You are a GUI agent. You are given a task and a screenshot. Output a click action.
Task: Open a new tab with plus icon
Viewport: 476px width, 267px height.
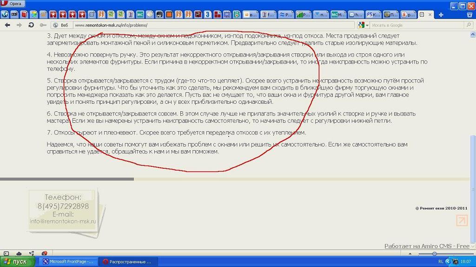pos(441,14)
